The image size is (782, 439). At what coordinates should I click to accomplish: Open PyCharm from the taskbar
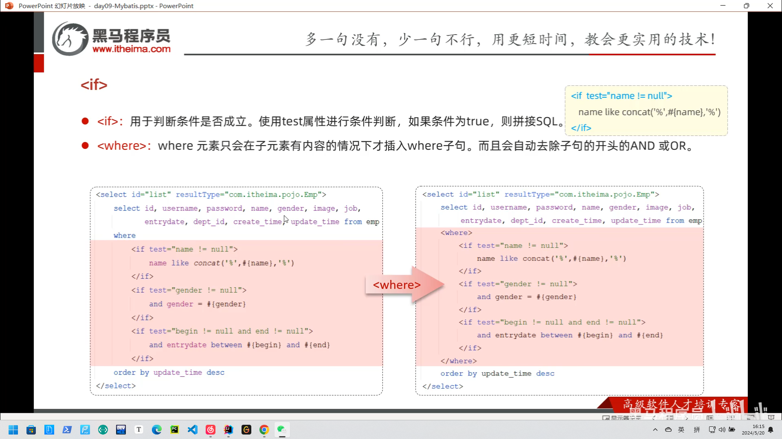[x=175, y=430]
